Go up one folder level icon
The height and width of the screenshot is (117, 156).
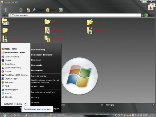[x=28, y=10]
